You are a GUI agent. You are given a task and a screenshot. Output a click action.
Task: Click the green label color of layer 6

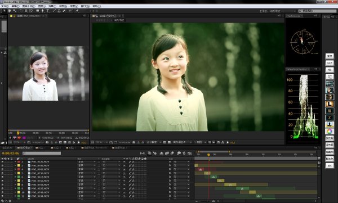pos(19,177)
